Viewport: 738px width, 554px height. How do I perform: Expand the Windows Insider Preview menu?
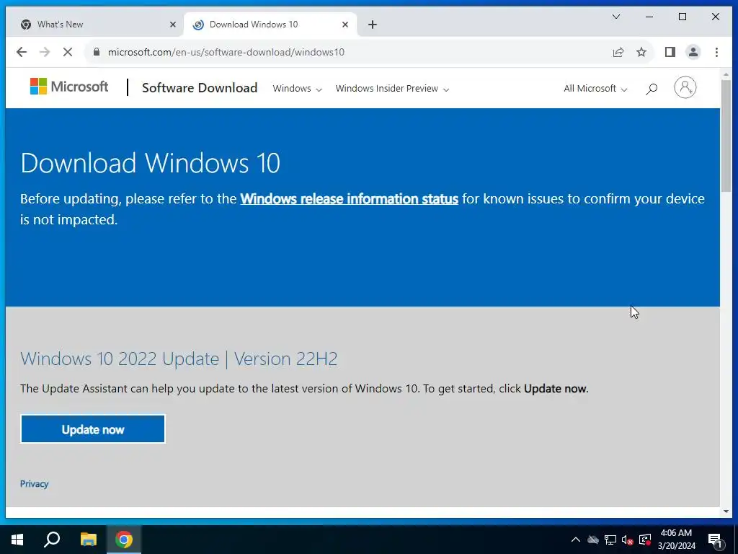point(392,89)
